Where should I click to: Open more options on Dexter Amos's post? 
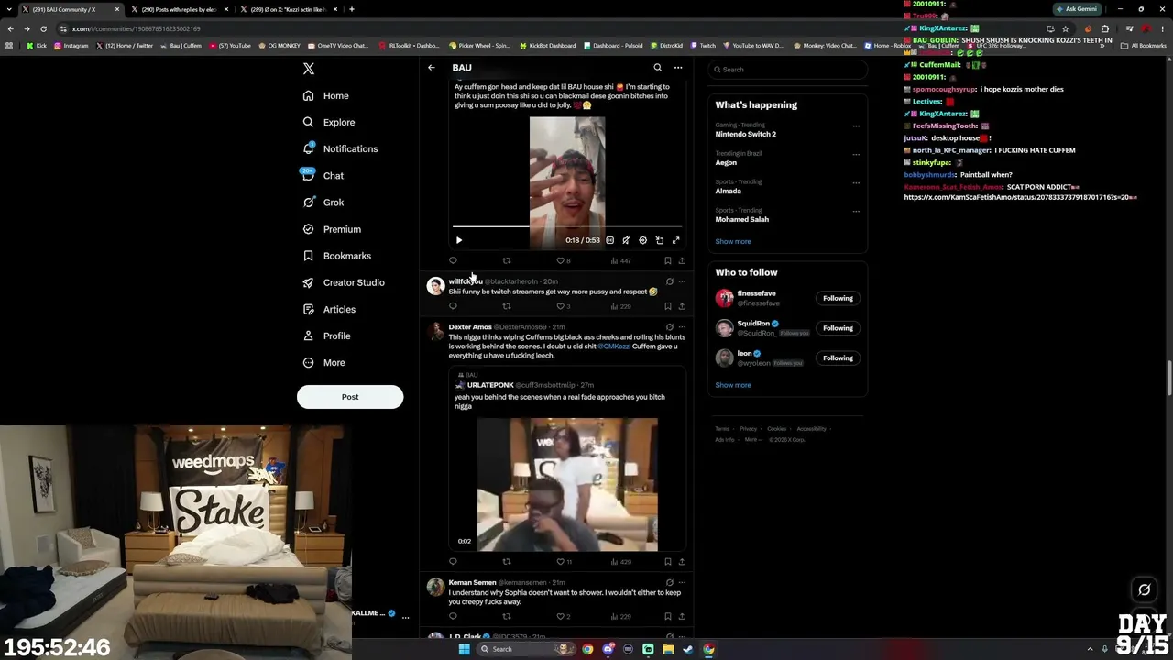tap(682, 327)
